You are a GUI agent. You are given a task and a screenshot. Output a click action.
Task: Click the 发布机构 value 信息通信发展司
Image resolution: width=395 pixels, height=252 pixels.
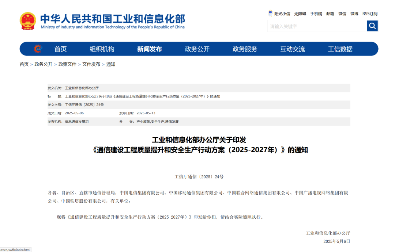point(77,122)
